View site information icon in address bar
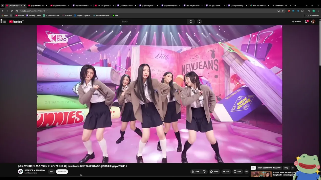This screenshot has width=321, height=180. [17, 11]
